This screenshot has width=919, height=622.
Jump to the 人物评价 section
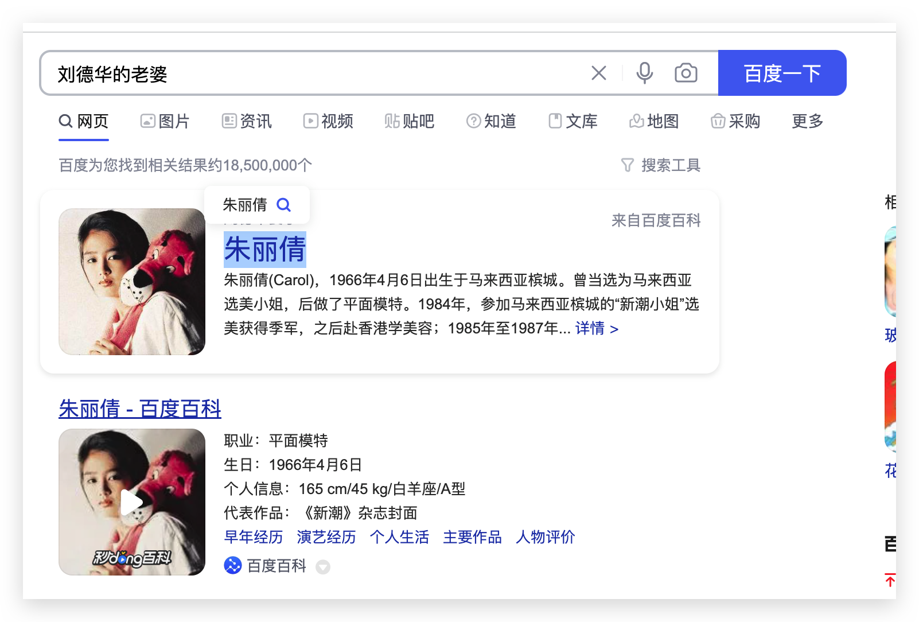point(545,537)
